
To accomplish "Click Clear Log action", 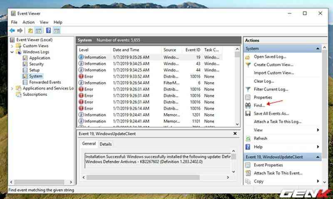I will pos(264,81).
